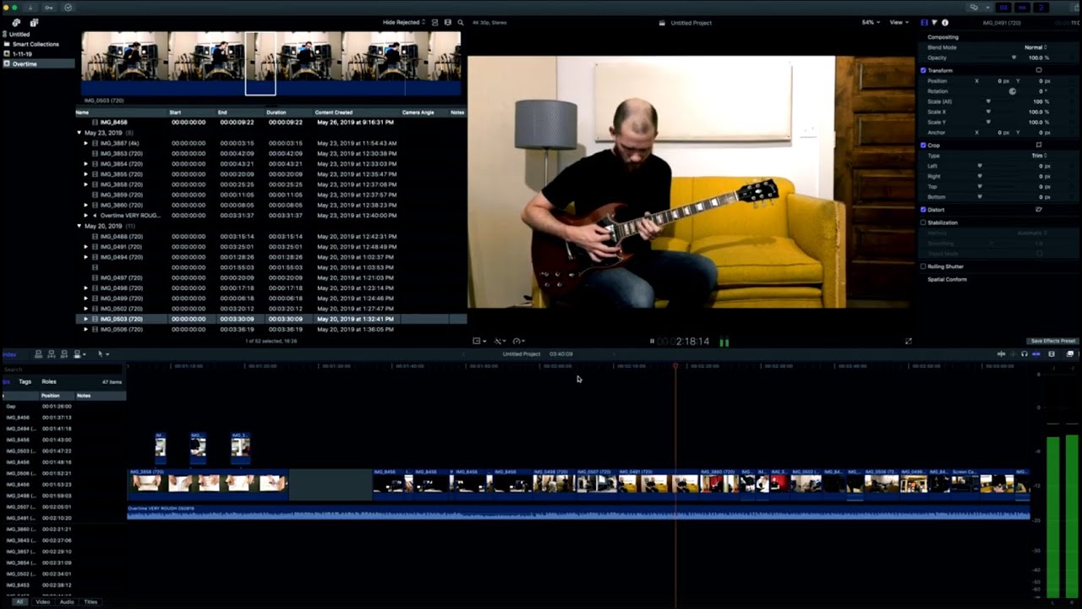Click the Distort onscreen controls icon
The width and height of the screenshot is (1082, 609).
click(x=1039, y=210)
